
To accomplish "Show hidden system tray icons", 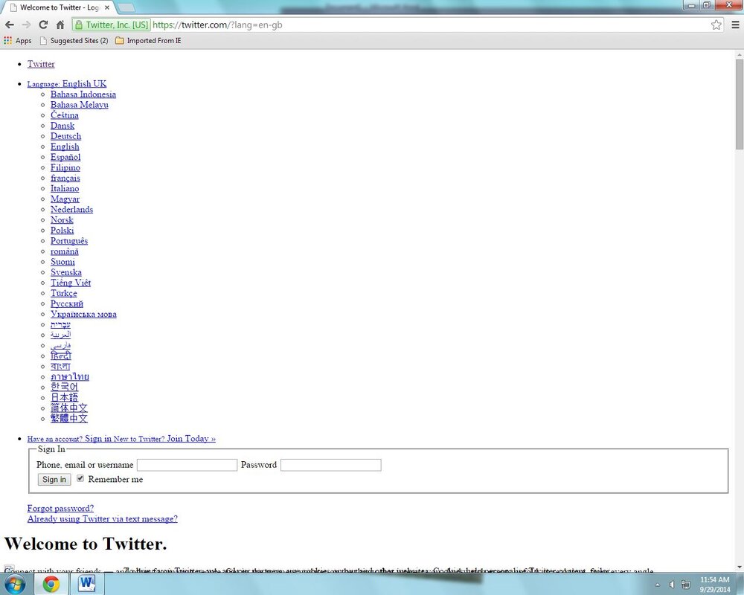I will pos(657,585).
